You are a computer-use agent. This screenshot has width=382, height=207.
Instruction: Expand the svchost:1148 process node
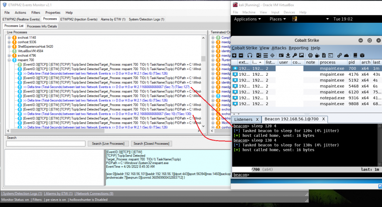click(9, 38)
